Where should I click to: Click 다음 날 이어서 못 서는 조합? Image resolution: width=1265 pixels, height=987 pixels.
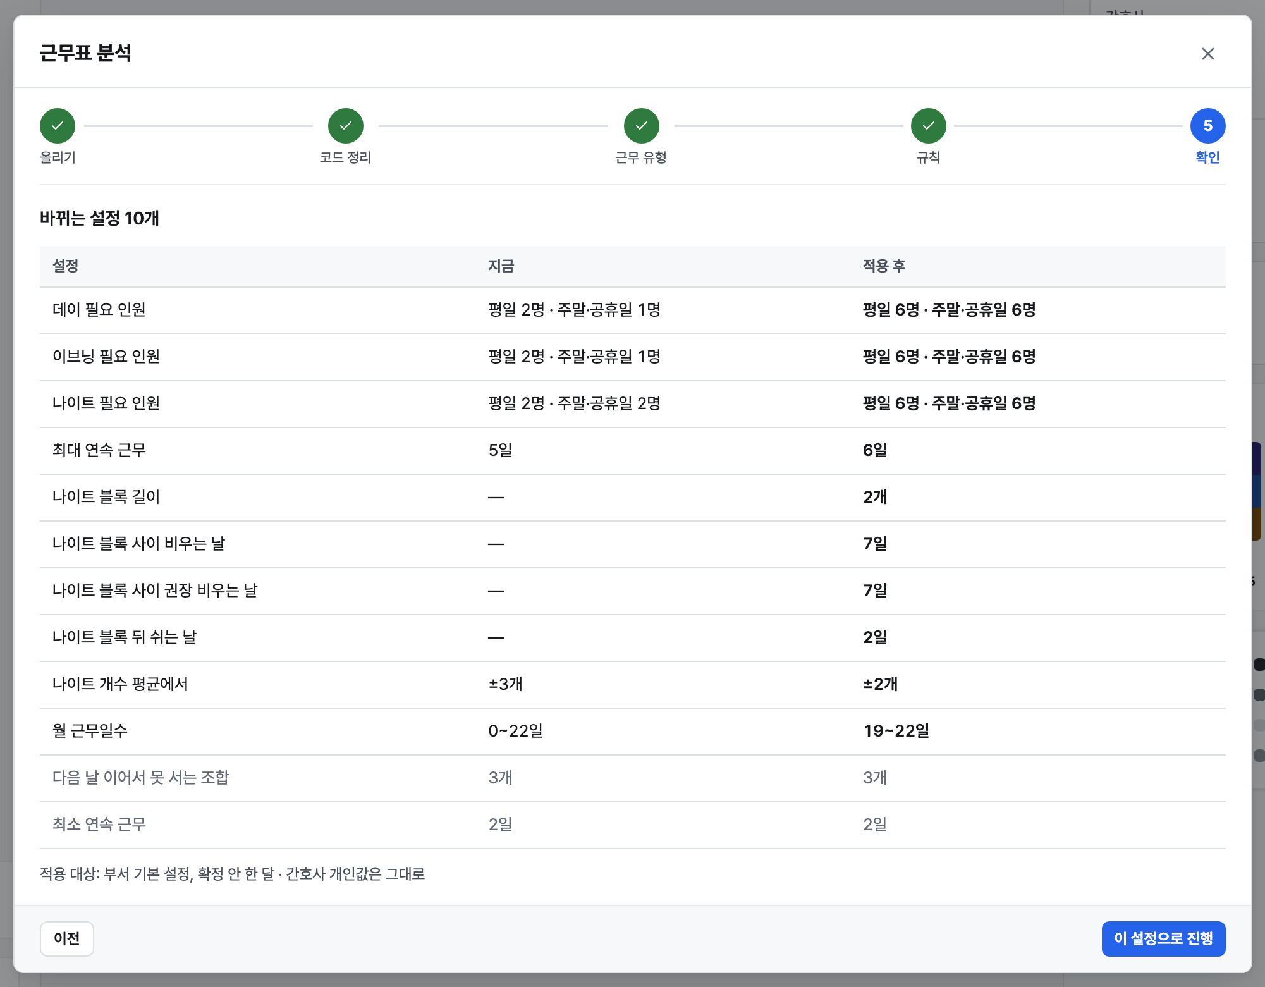tap(140, 778)
